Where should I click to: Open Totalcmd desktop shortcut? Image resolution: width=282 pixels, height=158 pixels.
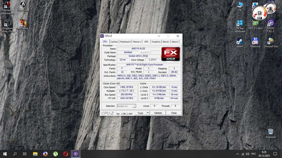(x=255, y=43)
